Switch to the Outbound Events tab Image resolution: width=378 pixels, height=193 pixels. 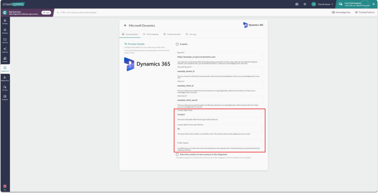coord(172,34)
